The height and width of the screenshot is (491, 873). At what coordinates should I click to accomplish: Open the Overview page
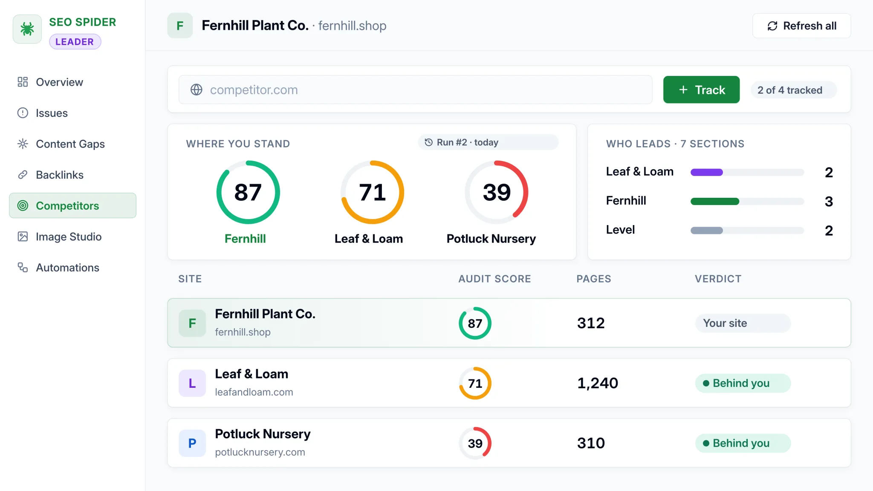(x=72, y=82)
